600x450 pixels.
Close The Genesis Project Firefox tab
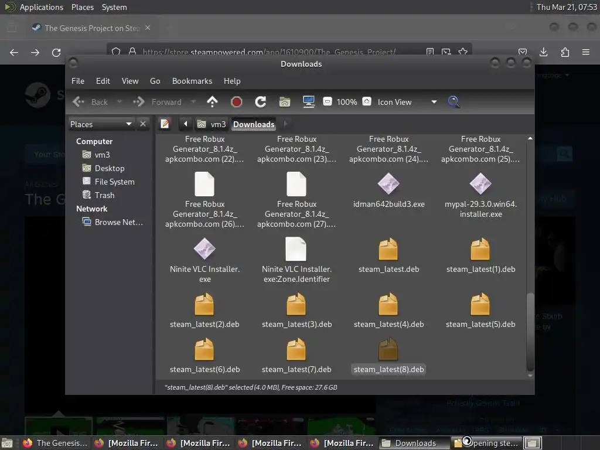click(148, 28)
